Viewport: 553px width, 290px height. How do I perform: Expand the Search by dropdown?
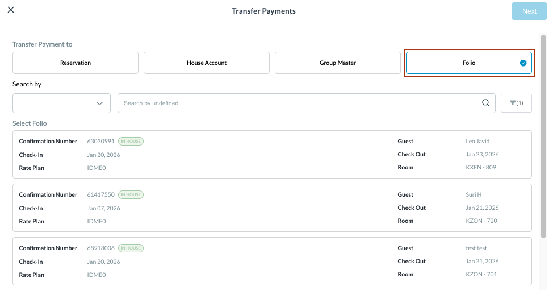coord(61,103)
